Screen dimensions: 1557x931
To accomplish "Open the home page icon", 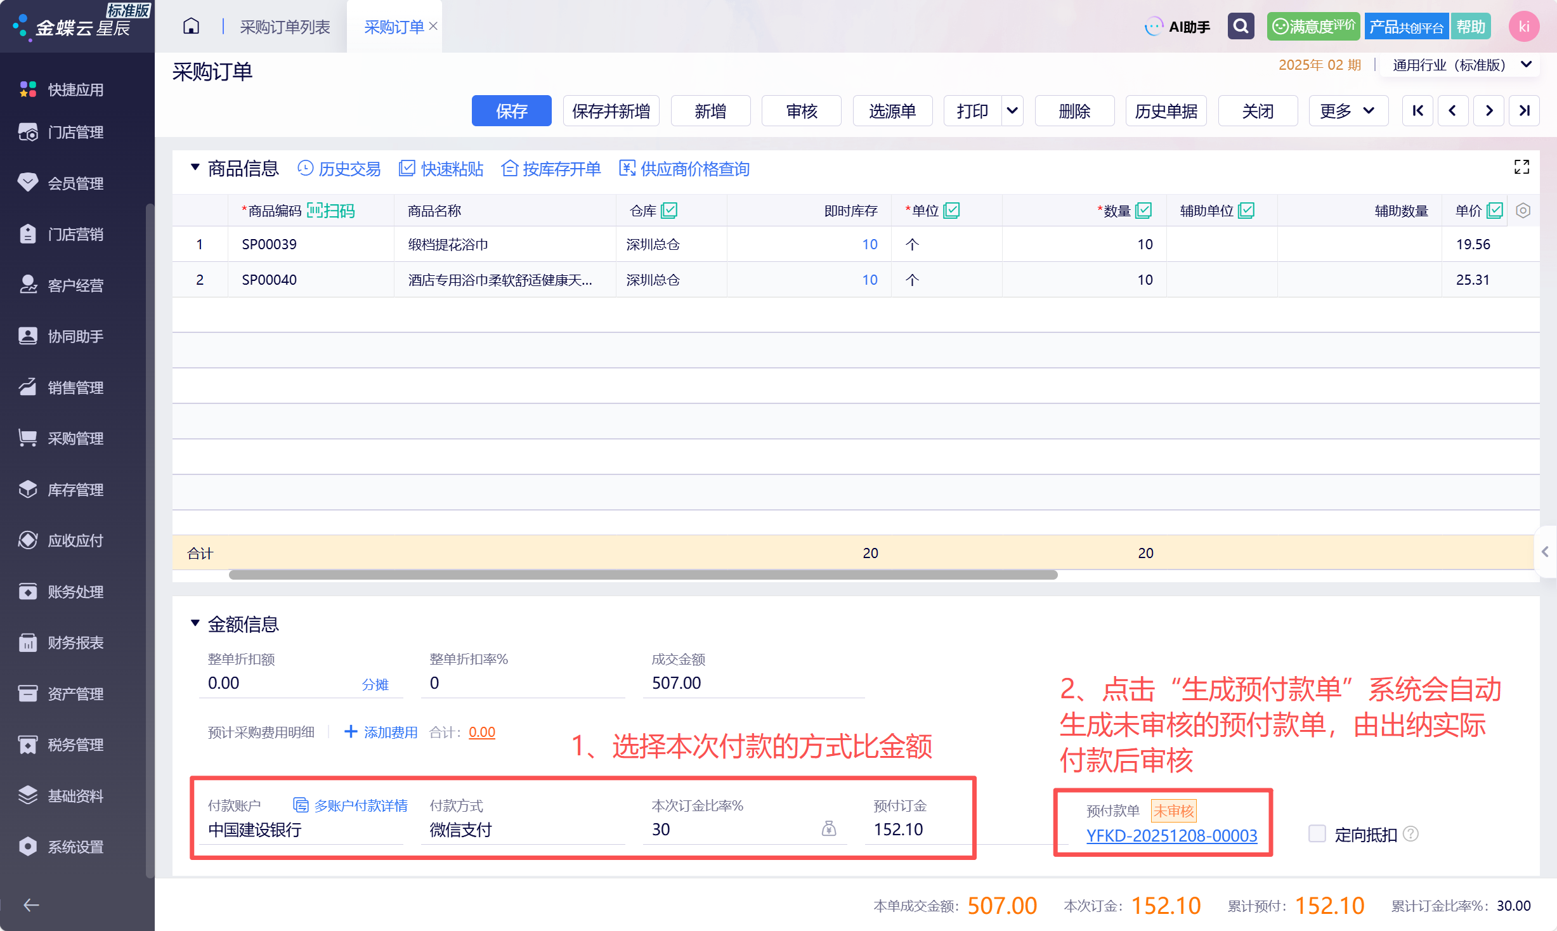I will [x=191, y=27].
